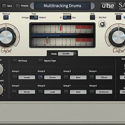Click the Bass group name field
The width and height of the screenshot is (125, 125).
click(x=78, y=77)
